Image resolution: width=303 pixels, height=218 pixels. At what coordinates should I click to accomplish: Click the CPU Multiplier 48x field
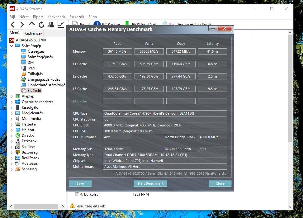click(117, 137)
